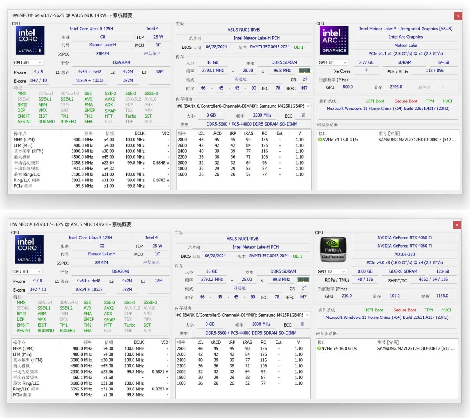The image size is (470, 418).
Task: Click the memory frequency '2793.2 MHz' field
Action: [x=212, y=280]
